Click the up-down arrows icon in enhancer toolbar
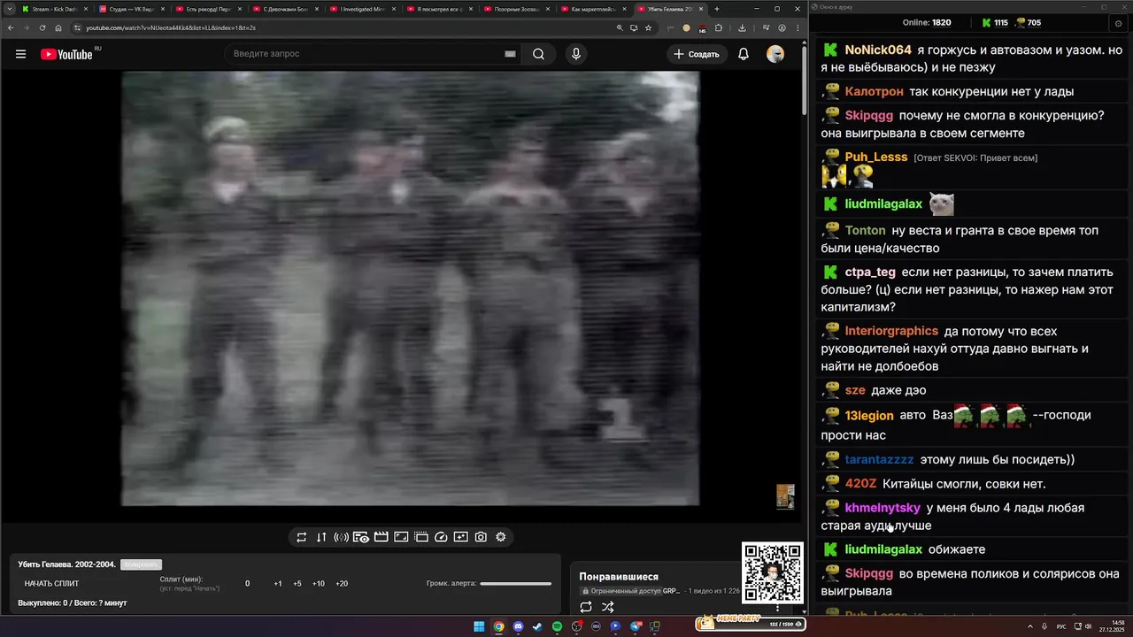The height and width of the screenshot is (637, 1133). coord(321,537)
